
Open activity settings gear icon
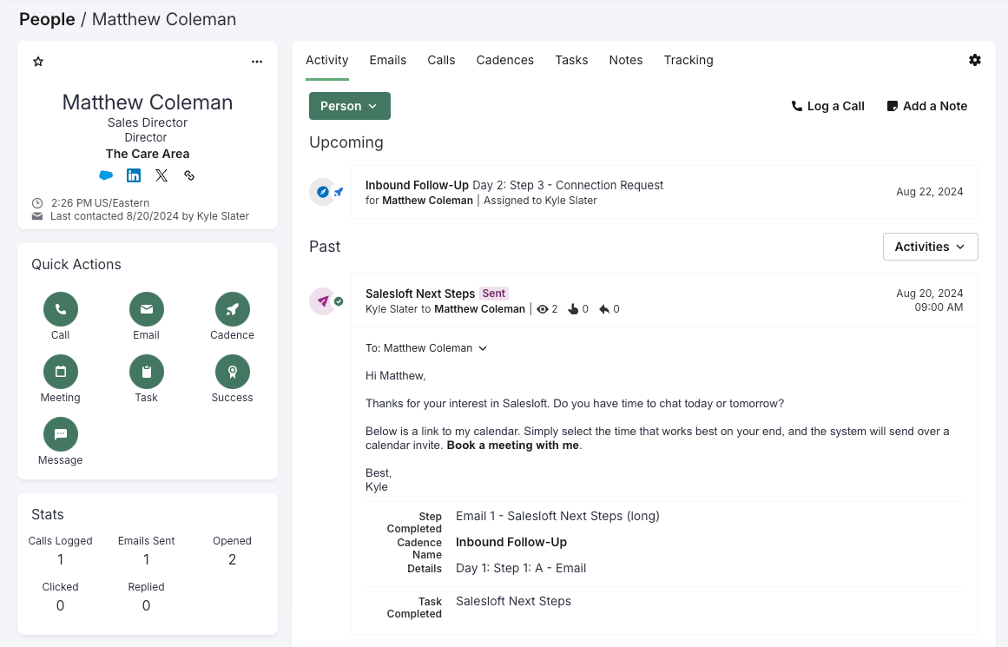[x=974, y=60]
